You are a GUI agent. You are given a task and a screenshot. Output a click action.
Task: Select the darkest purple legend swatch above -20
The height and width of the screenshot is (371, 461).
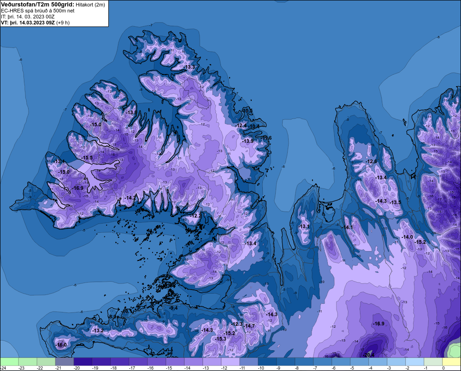[x=83, y=362]
